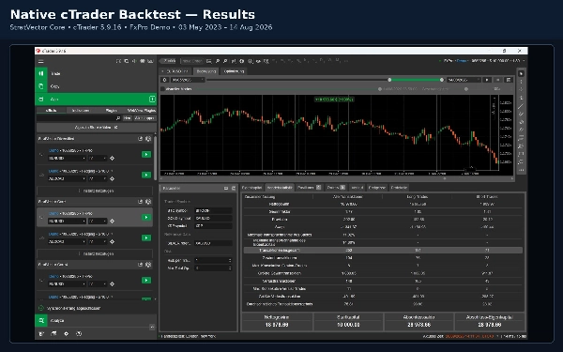Open symbol dropdown of EURUSD instance in Core
The height and width of the screenshot is (352, 563).
tap(68, 221)
